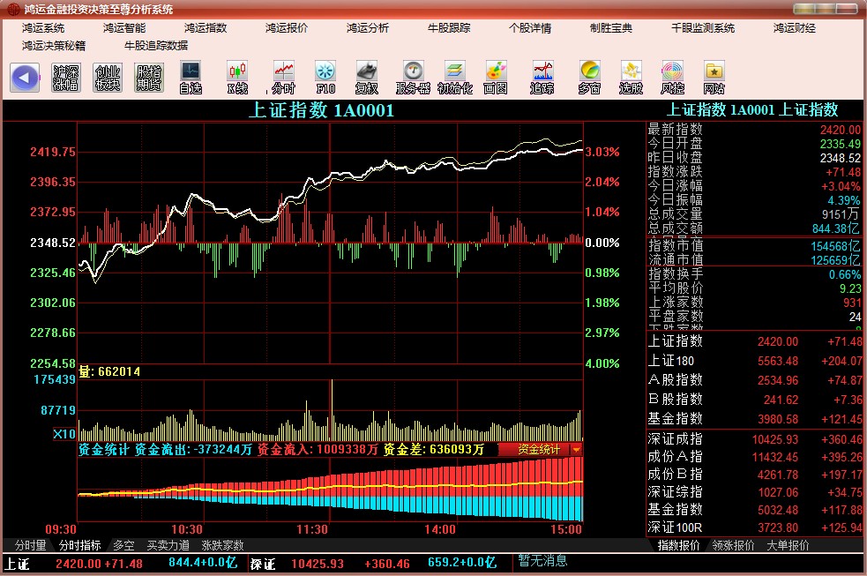This screenshot has height=576, width=867.
Task: Open the 鸿运系统 menu
Action: point(43,27)
